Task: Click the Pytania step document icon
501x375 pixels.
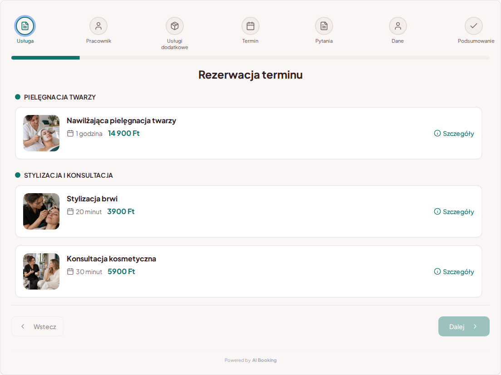Action: click(x=324, y=26)
